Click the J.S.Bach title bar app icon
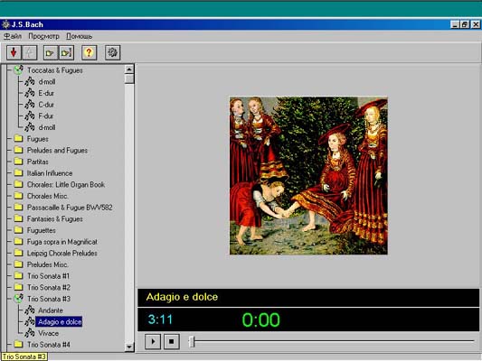 (5, 24)
